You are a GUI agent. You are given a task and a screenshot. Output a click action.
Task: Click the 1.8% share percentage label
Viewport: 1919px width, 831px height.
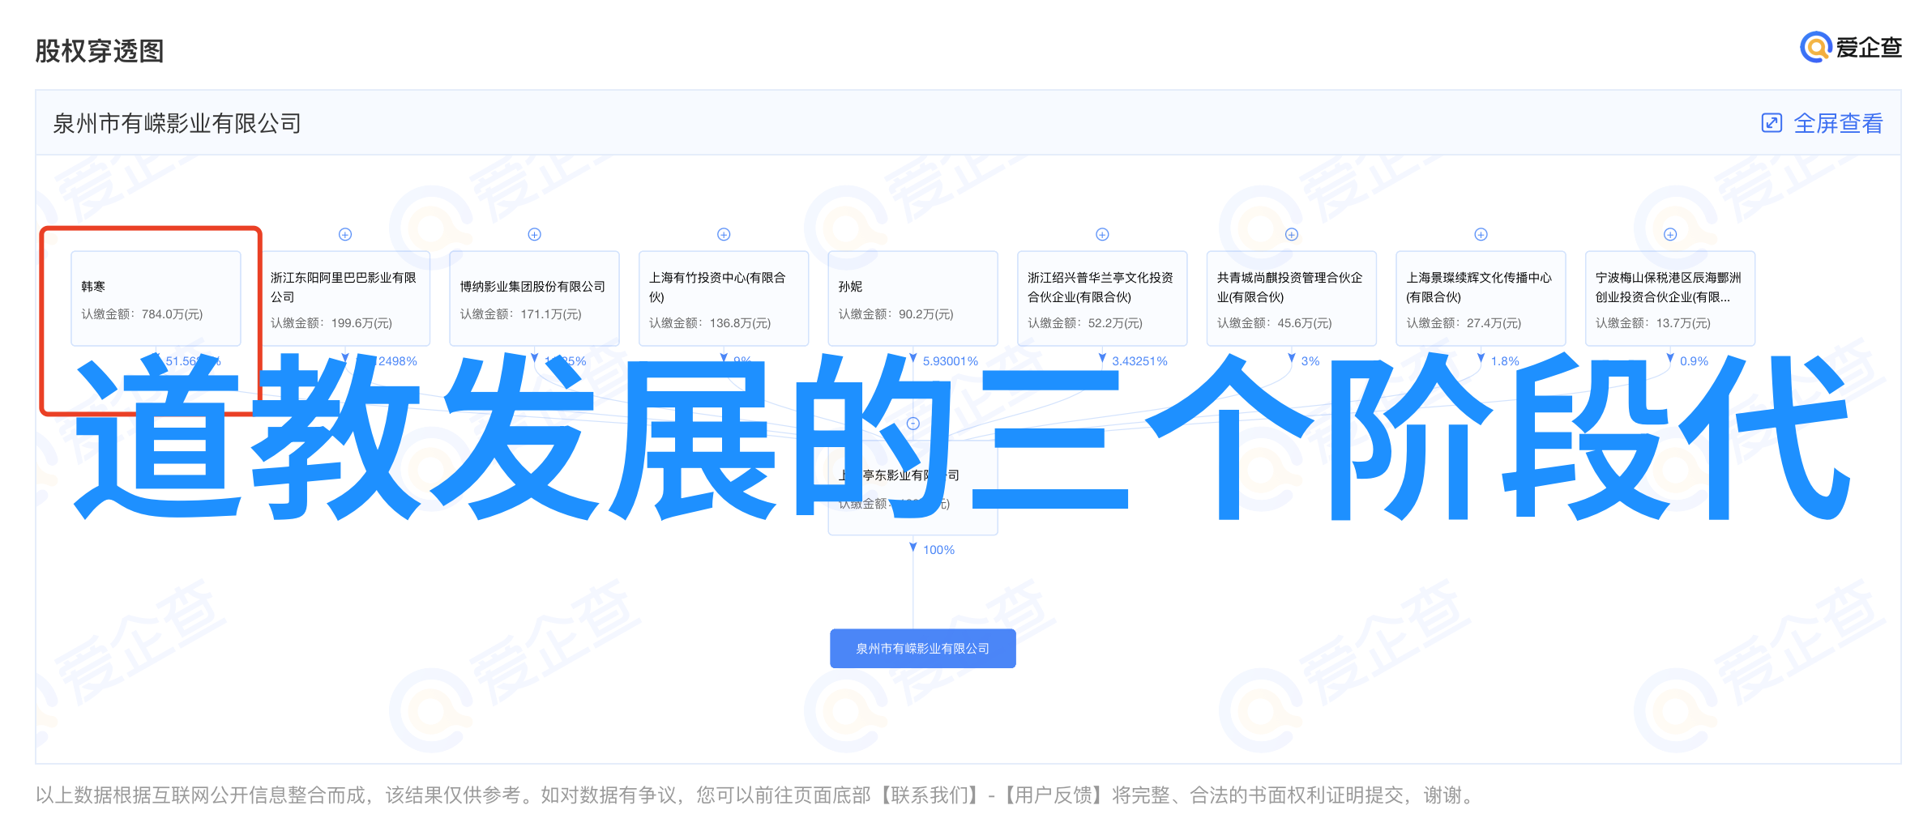pyautogui.click(x=1505, y=361)
